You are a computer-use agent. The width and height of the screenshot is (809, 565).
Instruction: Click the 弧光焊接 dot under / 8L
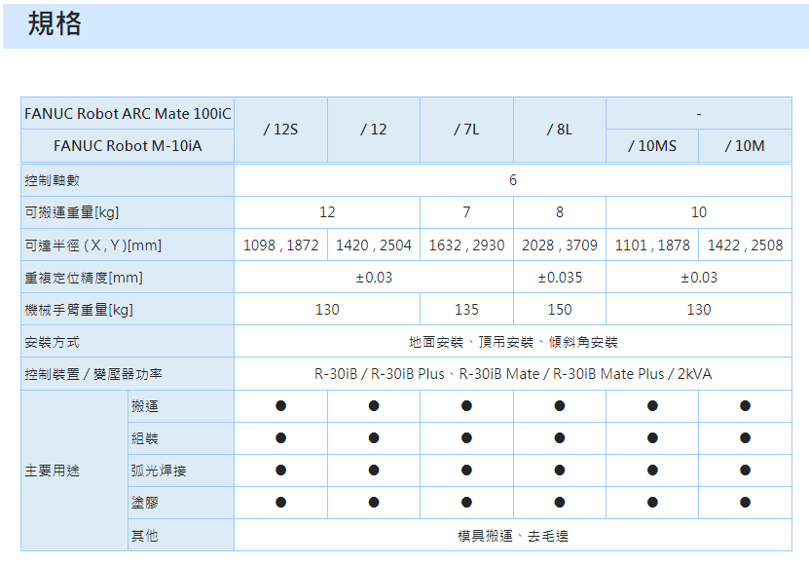pos(559,471)
